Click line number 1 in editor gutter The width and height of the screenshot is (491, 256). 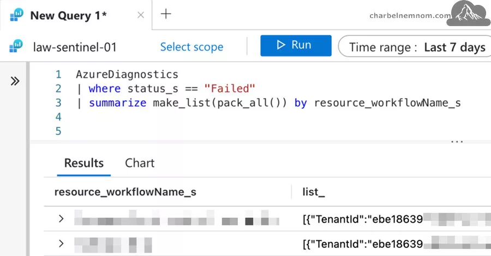(x=58, y=75)
